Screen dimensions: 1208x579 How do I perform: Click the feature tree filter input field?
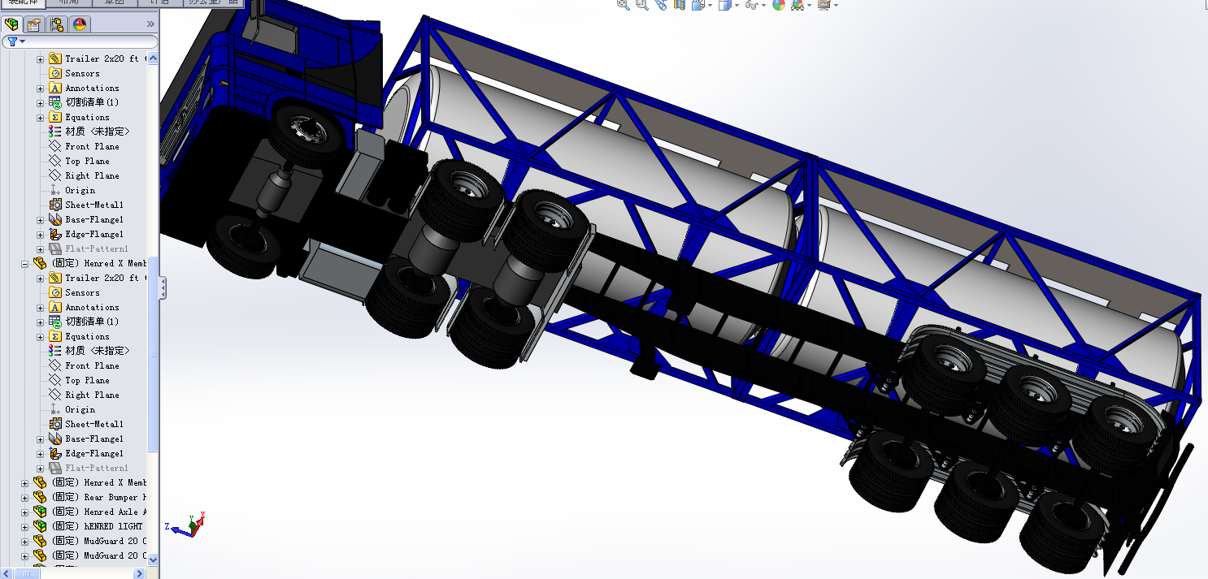coord(80,41)
